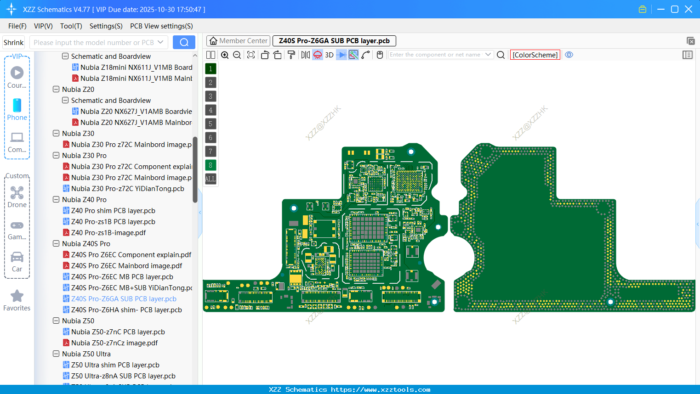Viewport: 700px width, 394px height.
Task: Click the jumper-wire curve tool
Action: pos(367,55)
